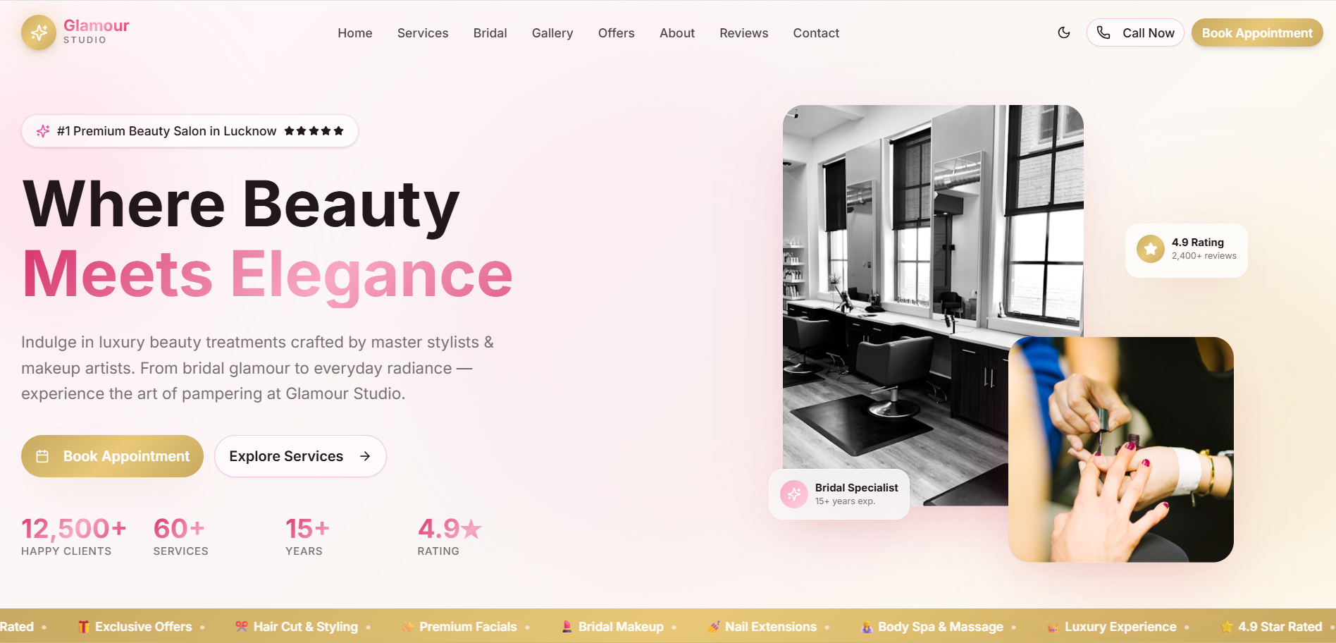Click the phone icon in Call Now
This screenshot has width=1336, height=643.
click(1103, 32)
